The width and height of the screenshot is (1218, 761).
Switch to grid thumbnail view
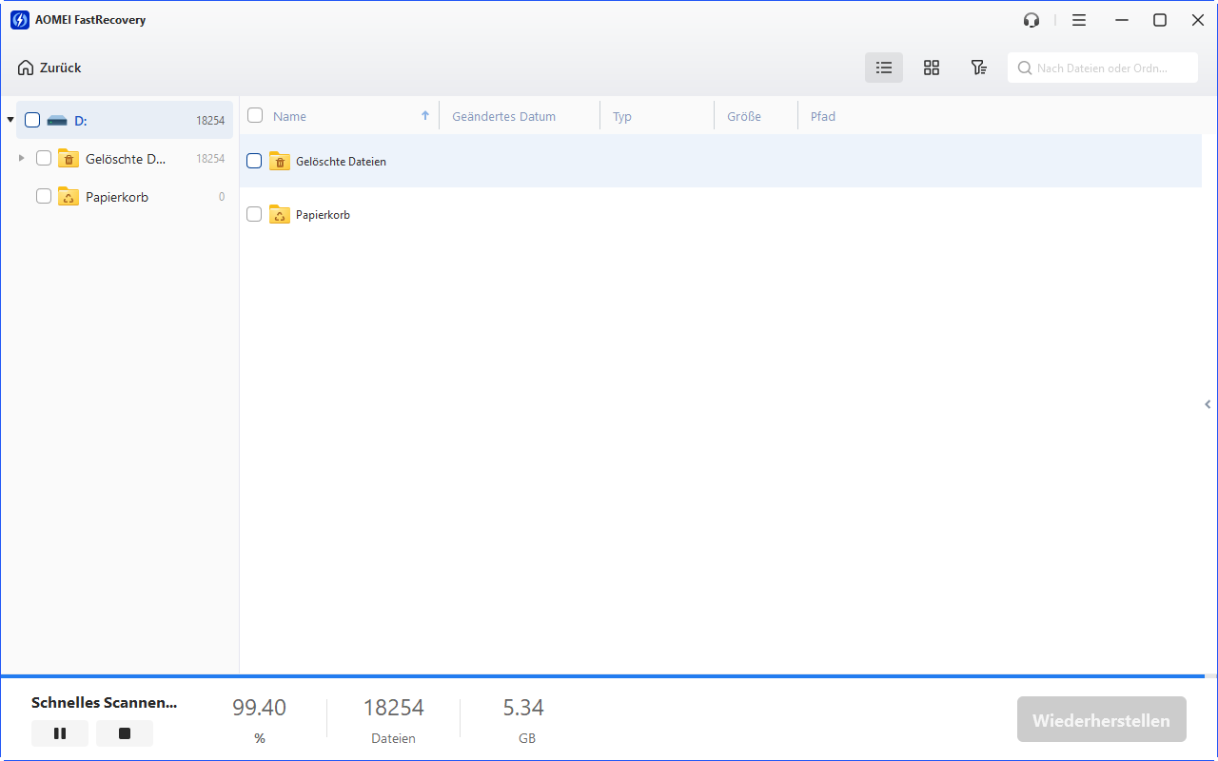(932, 68)
